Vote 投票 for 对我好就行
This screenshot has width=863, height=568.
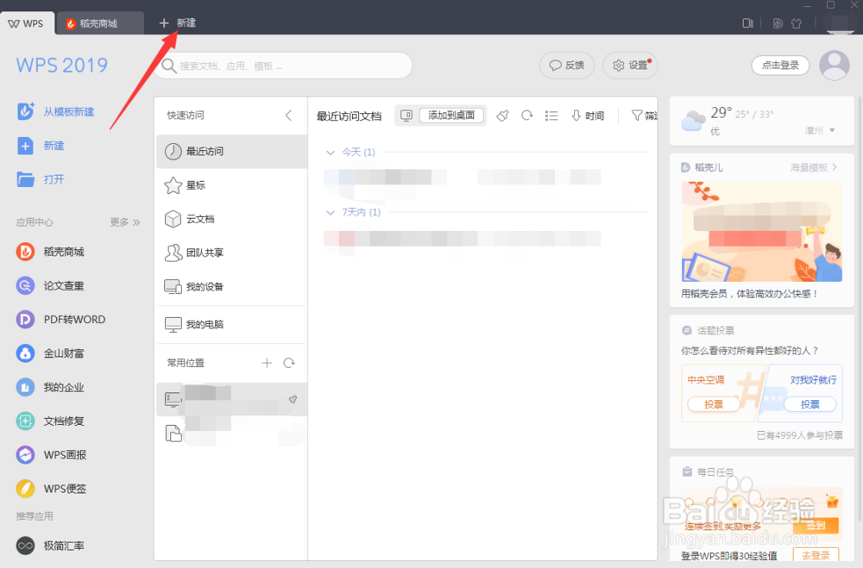tap(810, 404)
